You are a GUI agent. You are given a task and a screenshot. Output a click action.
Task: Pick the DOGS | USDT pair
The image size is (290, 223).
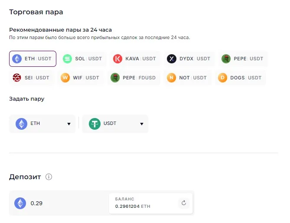240,78
